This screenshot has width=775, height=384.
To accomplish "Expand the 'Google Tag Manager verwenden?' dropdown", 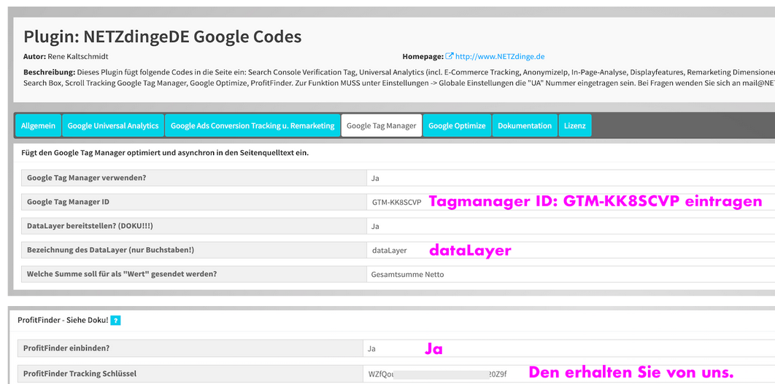I will pyautogui.click(x=569, y=178).
